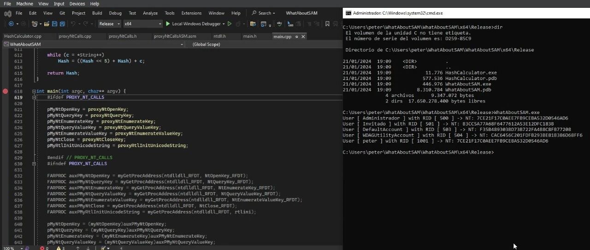Open the Release configuration dropdown

coord(109,23)
